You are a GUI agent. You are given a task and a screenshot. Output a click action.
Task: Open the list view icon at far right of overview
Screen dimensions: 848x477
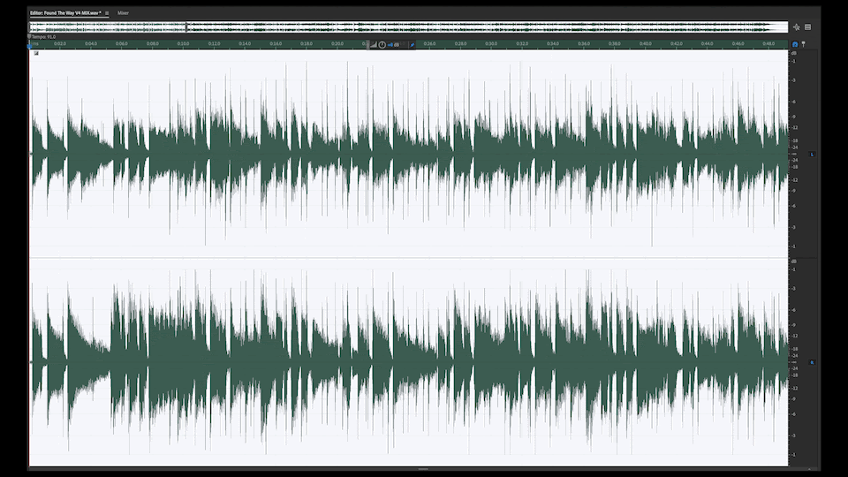coord(808,27)
